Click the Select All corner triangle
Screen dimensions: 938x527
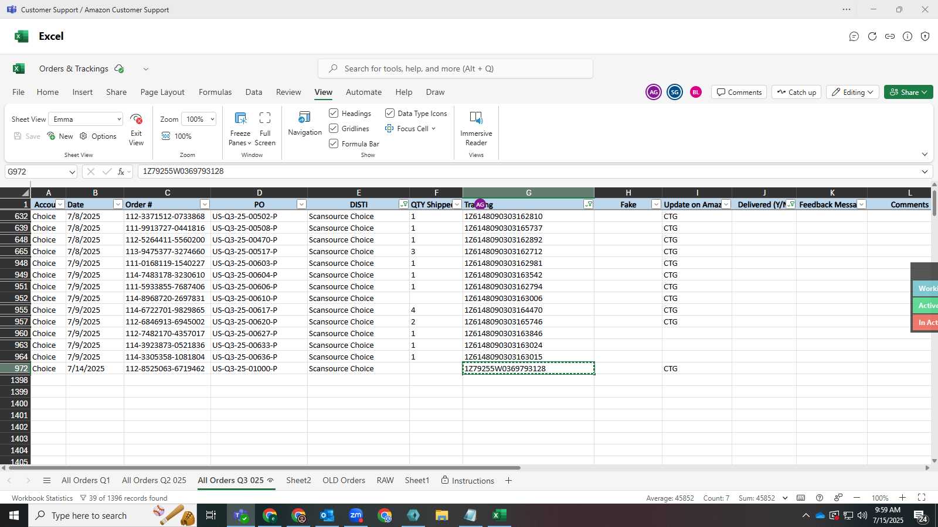25,193
